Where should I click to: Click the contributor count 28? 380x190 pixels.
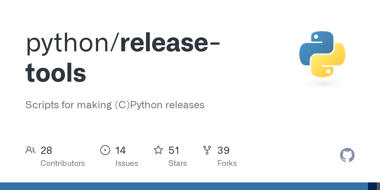(46, 150)
